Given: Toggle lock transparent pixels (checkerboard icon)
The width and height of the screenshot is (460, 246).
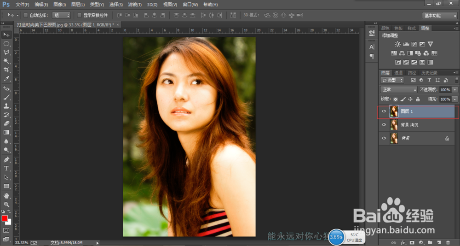Looking at the screenshot, I should pyautogui.click(x=396, y=100).
